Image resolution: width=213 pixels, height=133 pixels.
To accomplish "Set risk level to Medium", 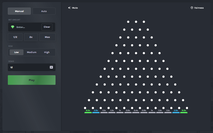I will [x=32, y=52].
